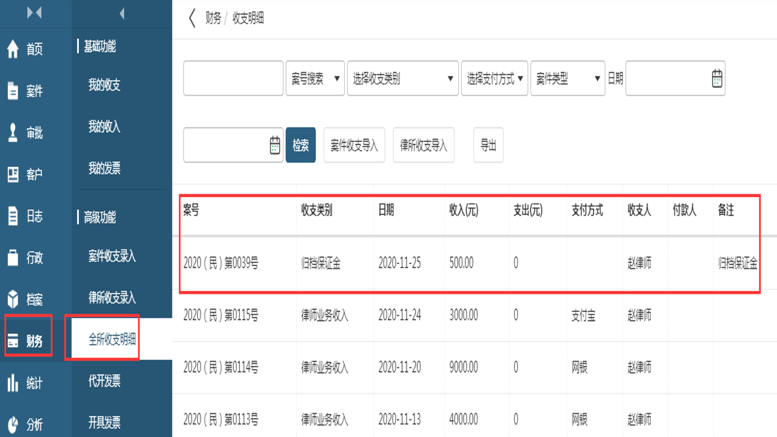777x437 pixels.
Task: Open the 选择支付方式 dropdown
Action: click(x=495, y=78)
